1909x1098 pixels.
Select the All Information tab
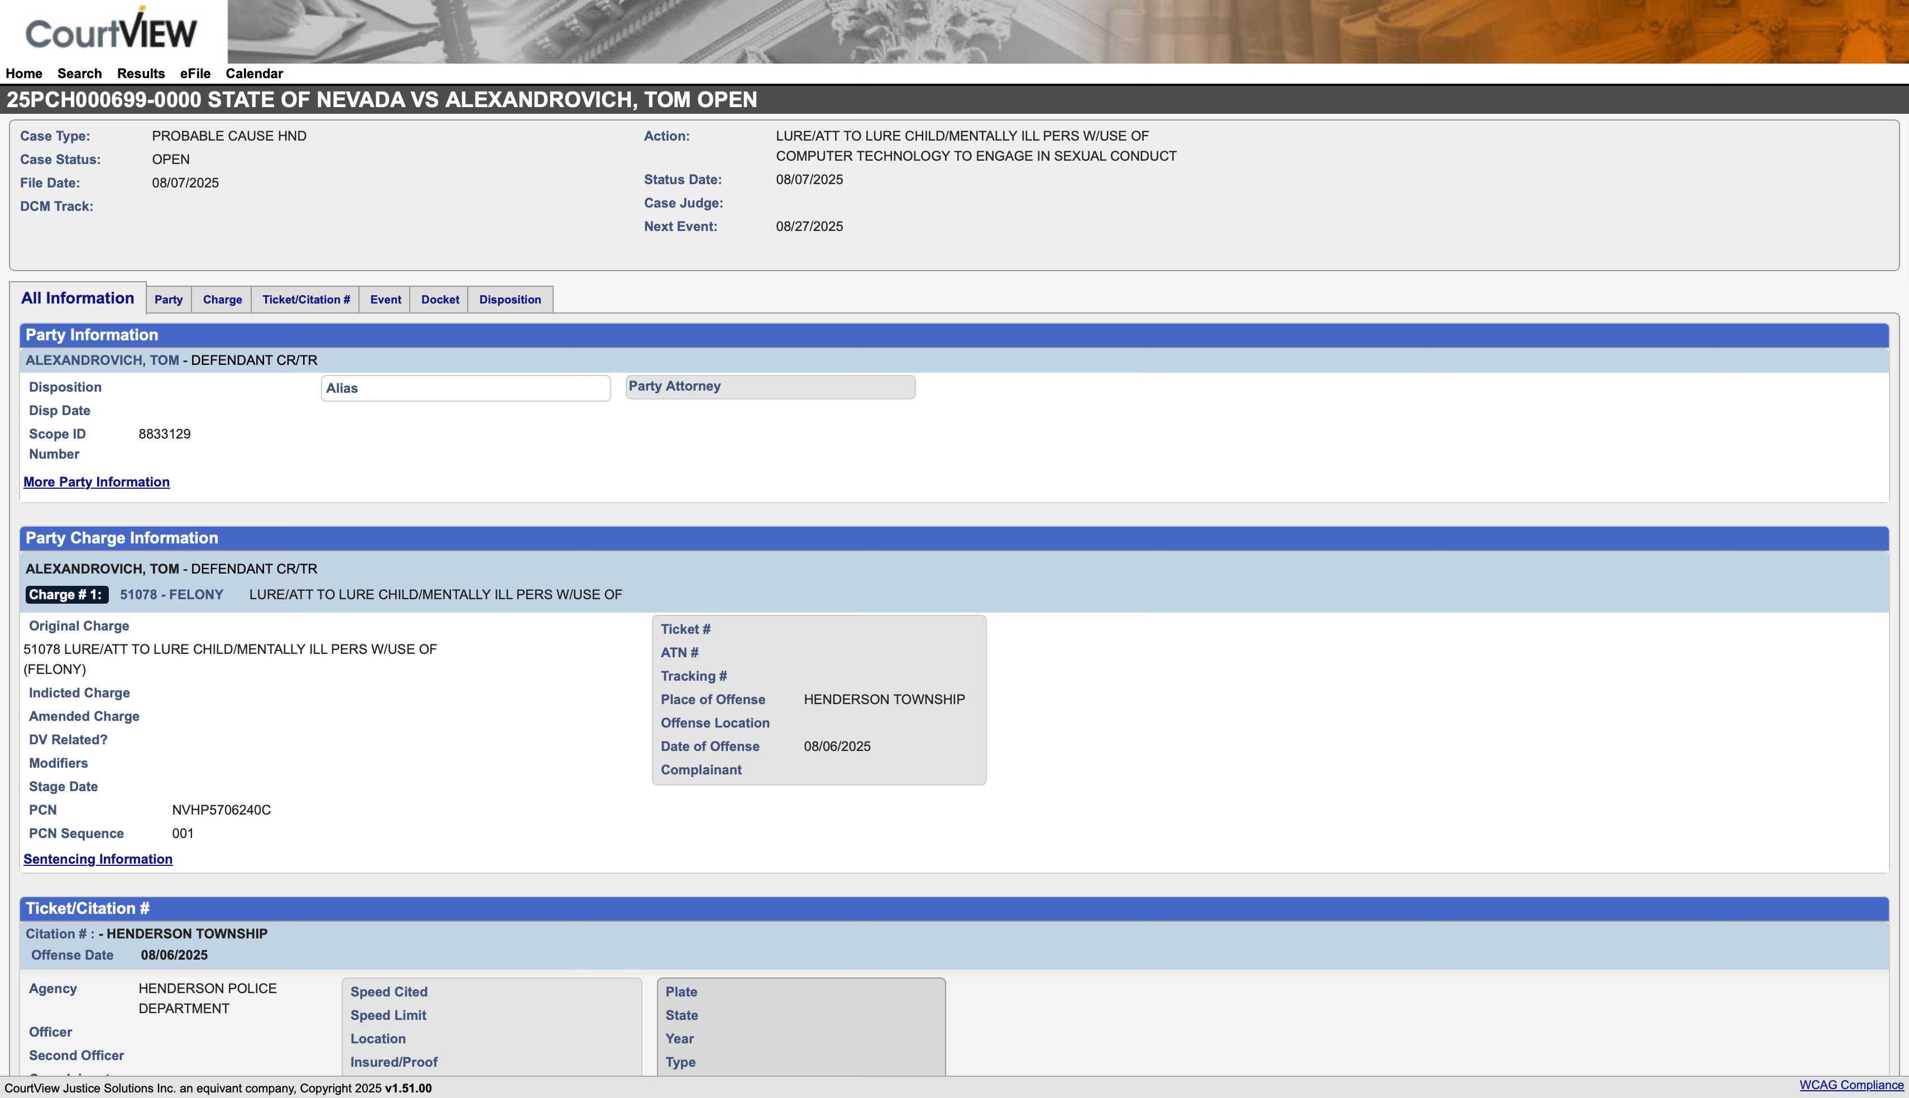(78, 298)
